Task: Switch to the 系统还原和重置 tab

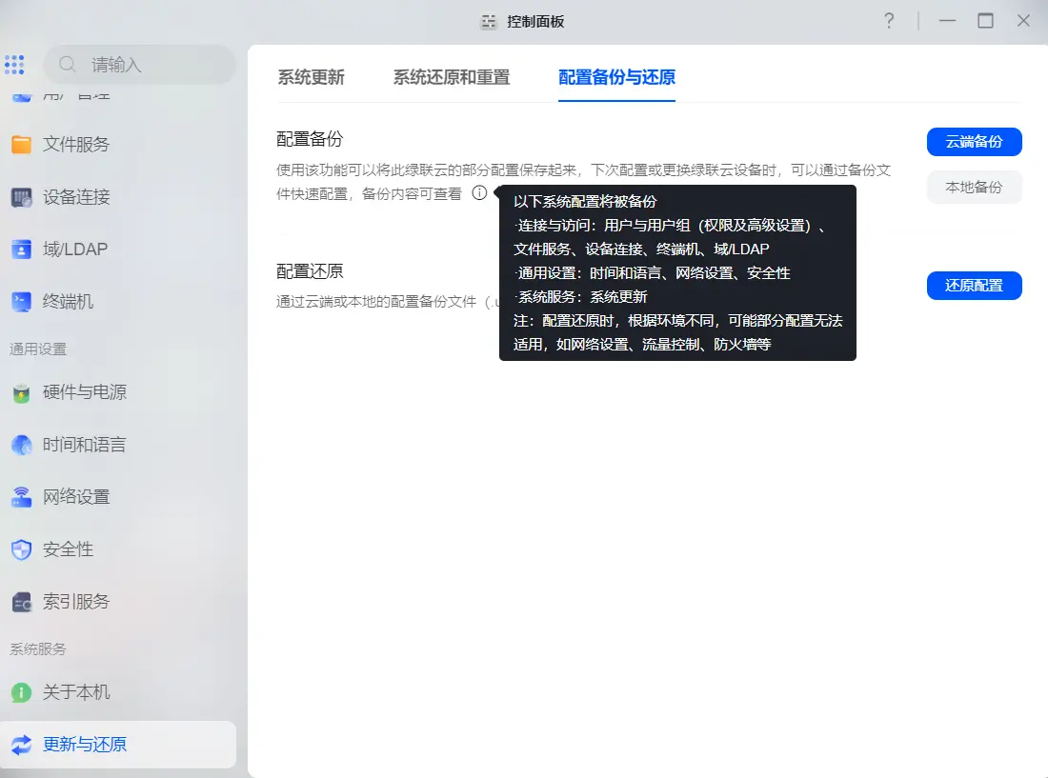Action: click(452, 77)
